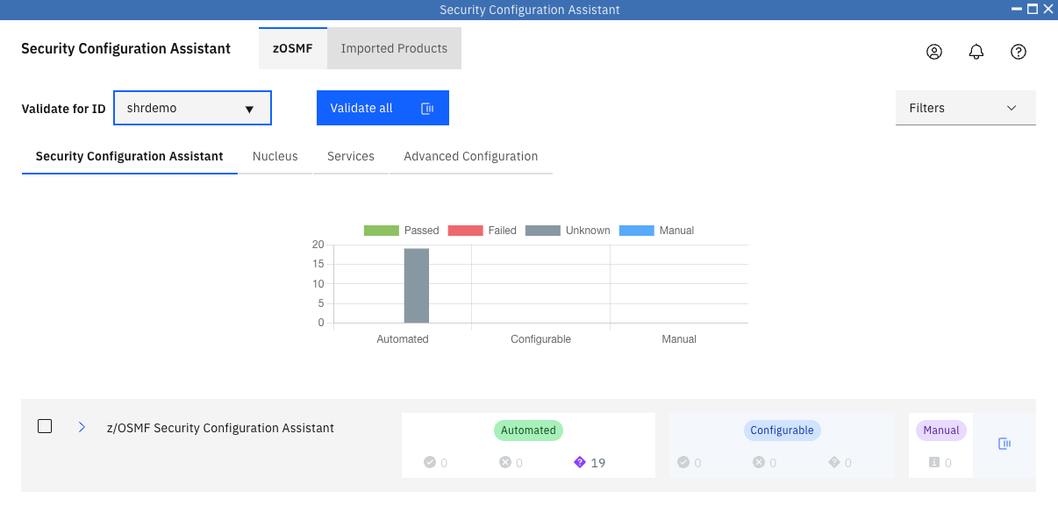Click the Automated passed checkmark count
This screenshot has width=1058, height=505.
436,463
